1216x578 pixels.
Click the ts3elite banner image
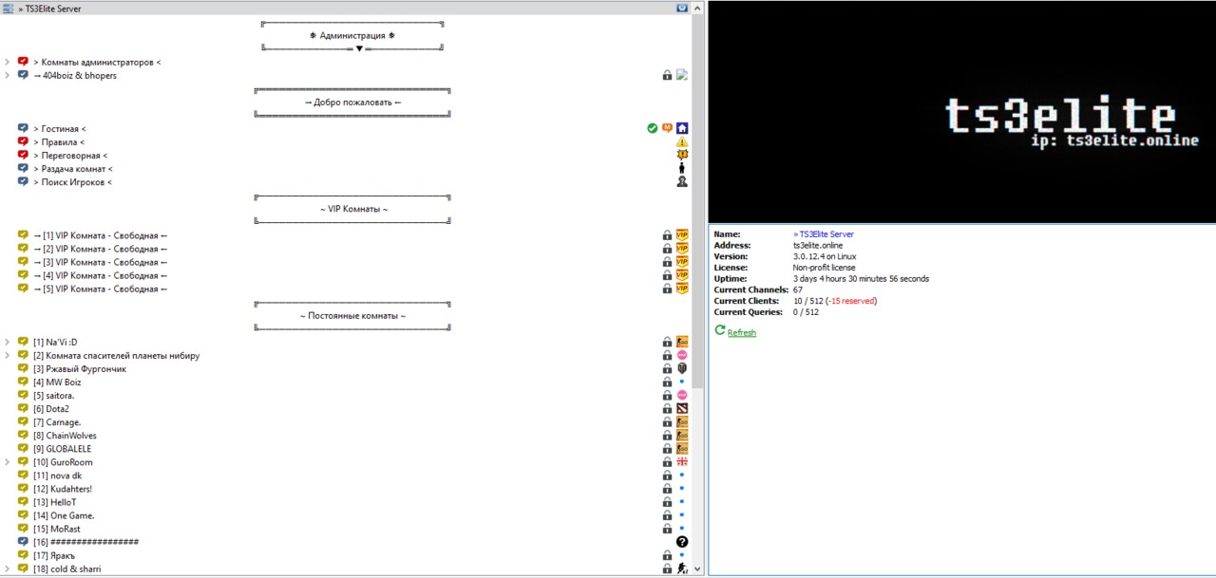point(961,112)
